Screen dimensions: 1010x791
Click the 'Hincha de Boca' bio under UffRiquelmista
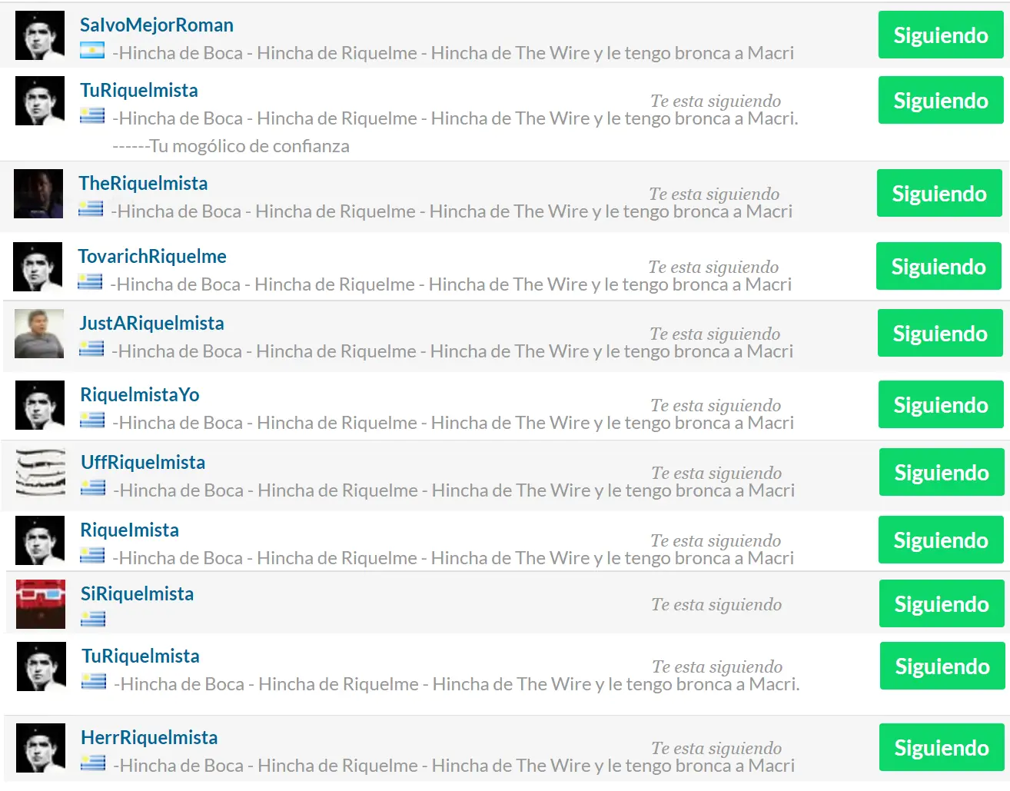click(454, 490)
